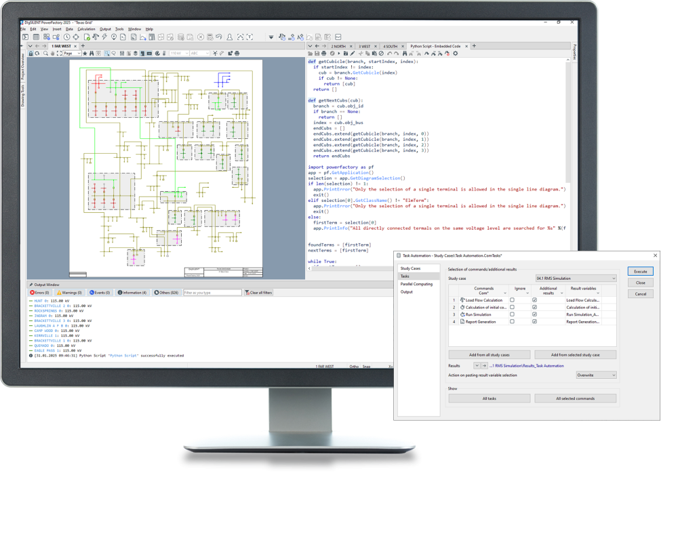Screen dimensions: 678x534
Task: Expand the tab list chevron left of 1 FAR WEST
Action: [x=30, y=46]
